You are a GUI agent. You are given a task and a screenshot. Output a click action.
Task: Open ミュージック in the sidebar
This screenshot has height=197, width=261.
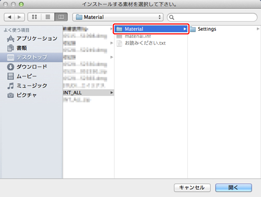[32, 85]
